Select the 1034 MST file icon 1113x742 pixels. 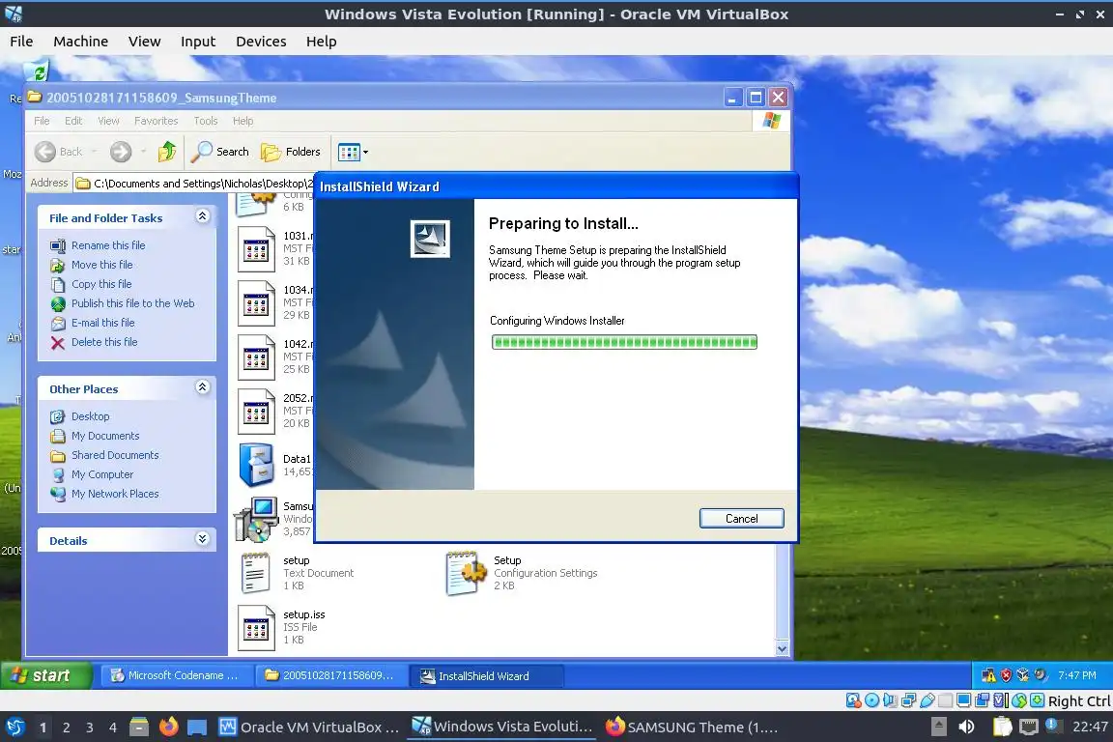(x=255, y=303)
